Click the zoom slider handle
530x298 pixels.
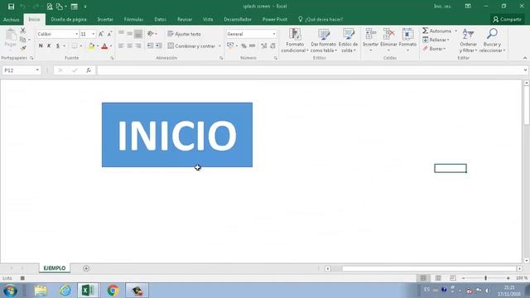coord(486,278)
